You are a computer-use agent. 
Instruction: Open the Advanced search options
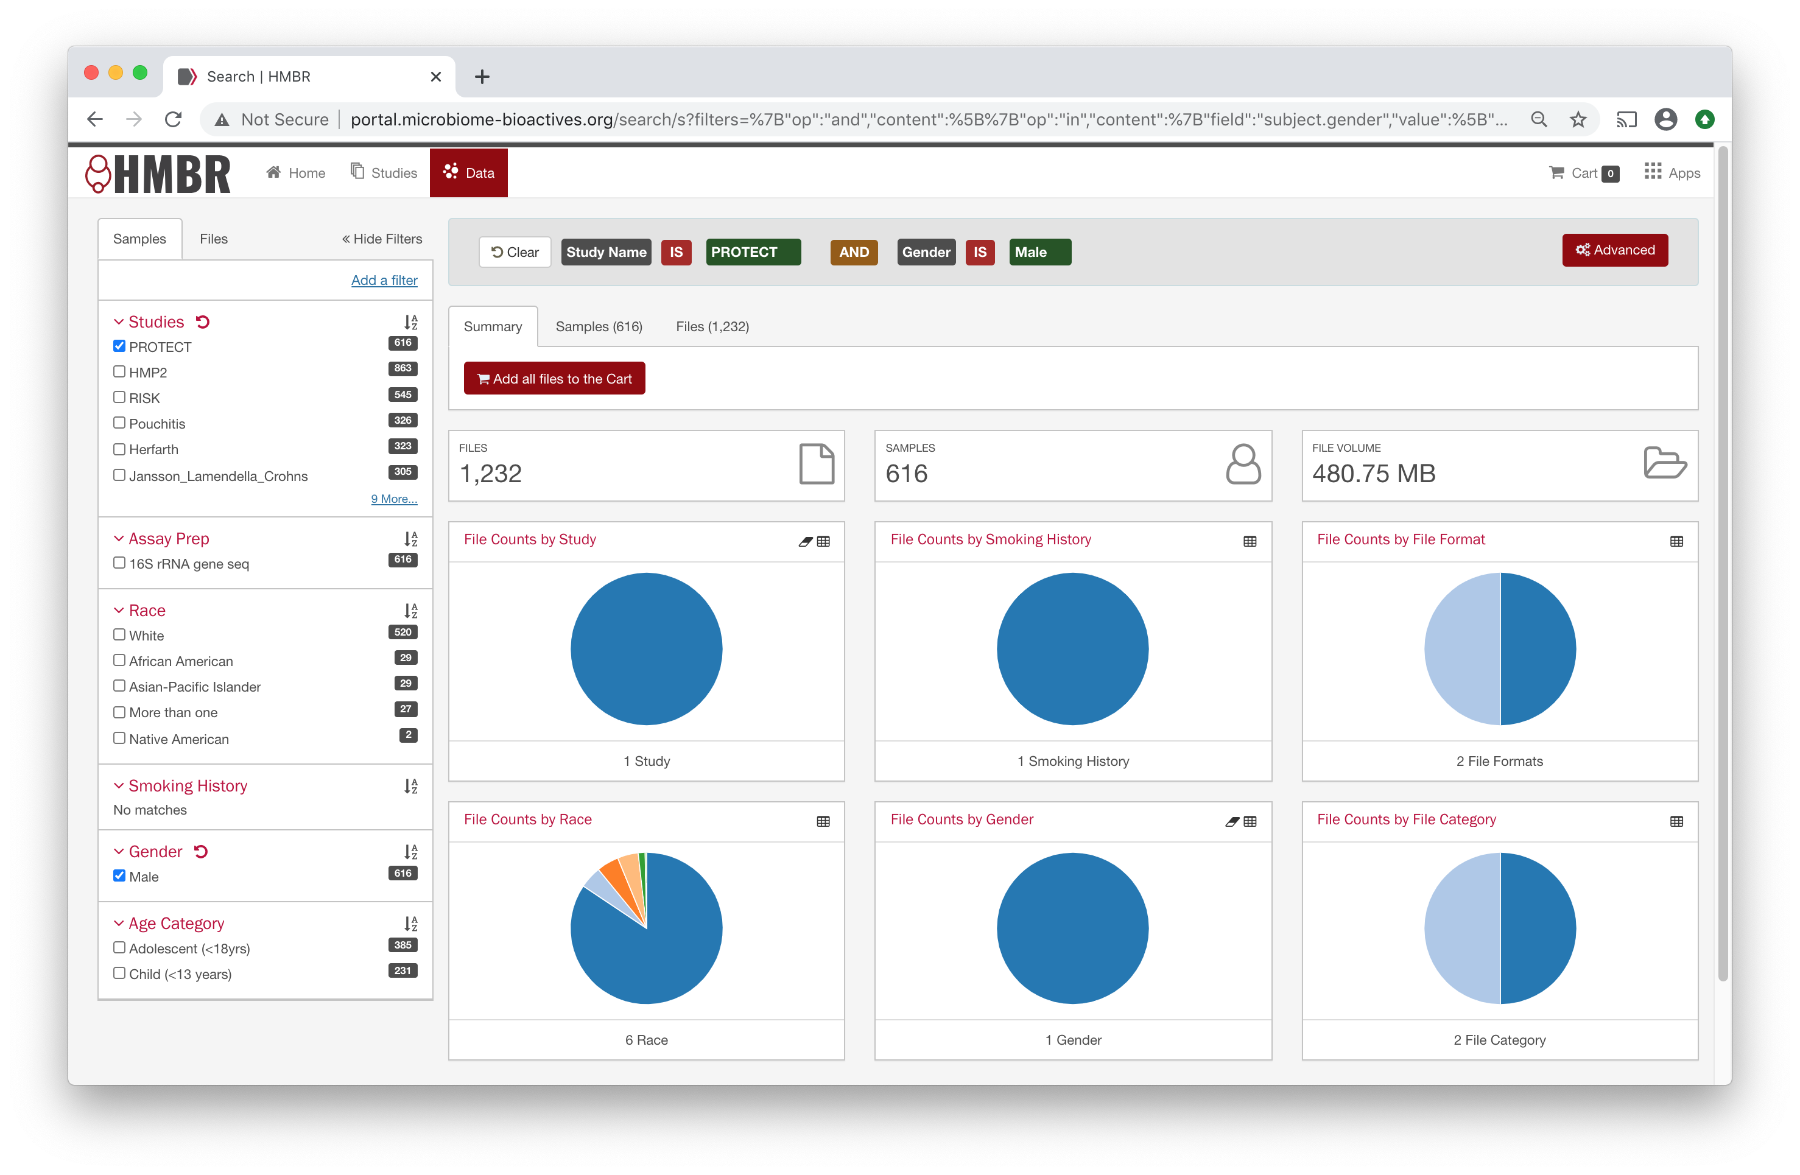pos(1615,250)
